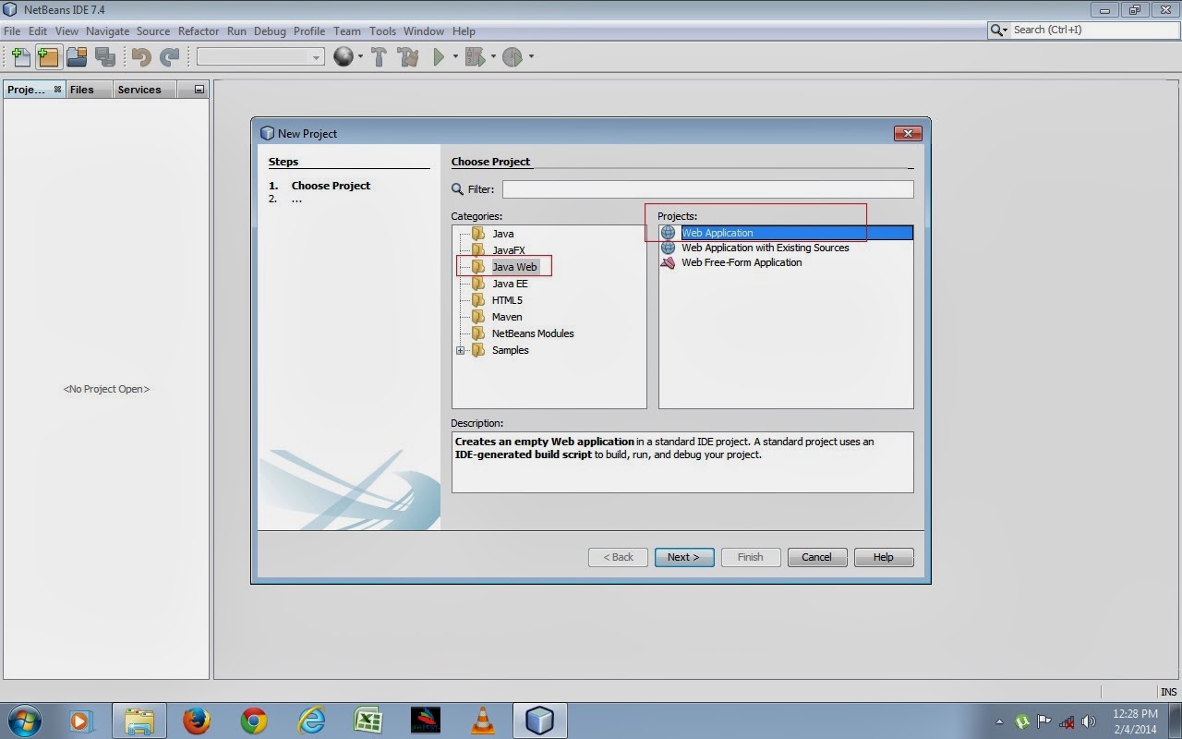The image size is (1182, 739).
Task: Click the Undo toolbar icon
Action: tap(141, 57)
